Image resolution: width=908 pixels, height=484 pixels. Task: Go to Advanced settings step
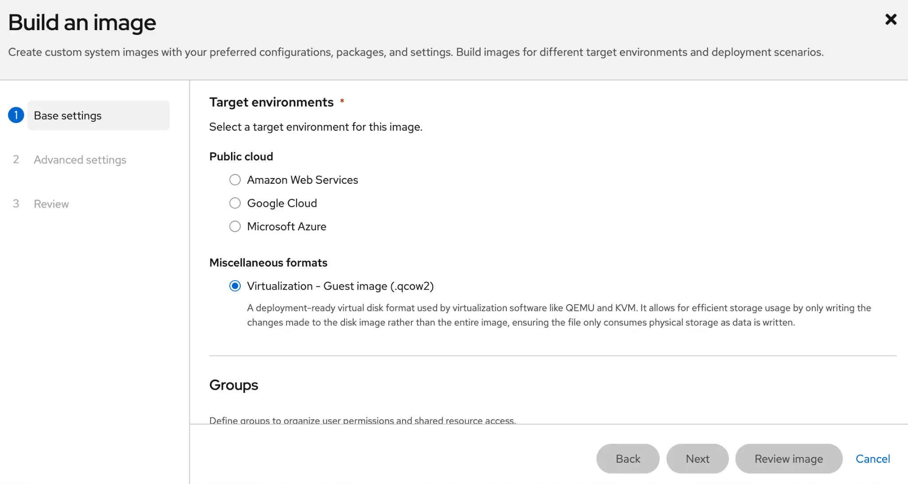(x=80, y=159)
